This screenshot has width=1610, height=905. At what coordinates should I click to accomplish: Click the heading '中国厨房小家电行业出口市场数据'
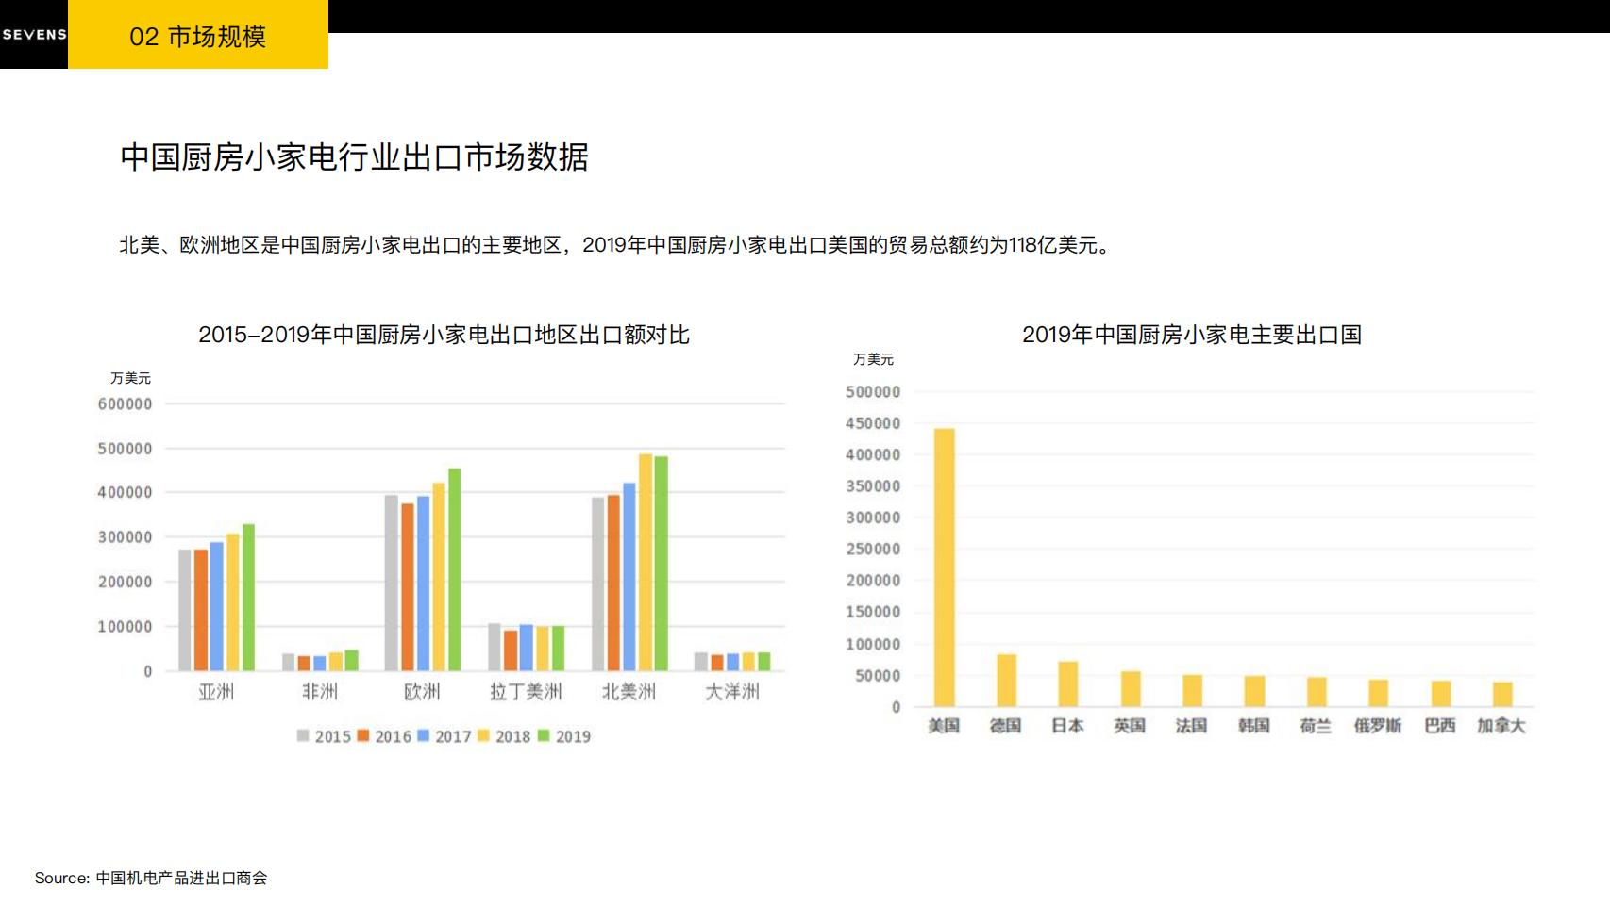click(354, 156)
